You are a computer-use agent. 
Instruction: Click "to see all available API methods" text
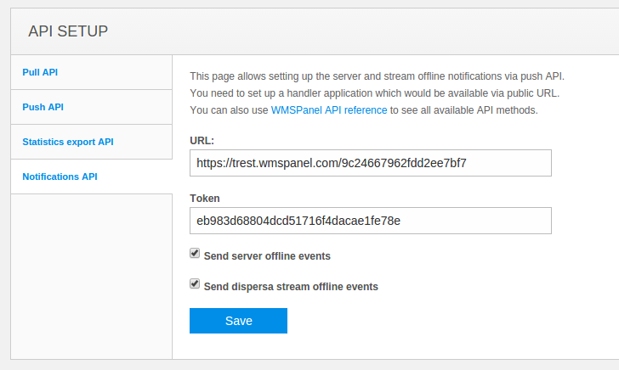pos(463,110)
